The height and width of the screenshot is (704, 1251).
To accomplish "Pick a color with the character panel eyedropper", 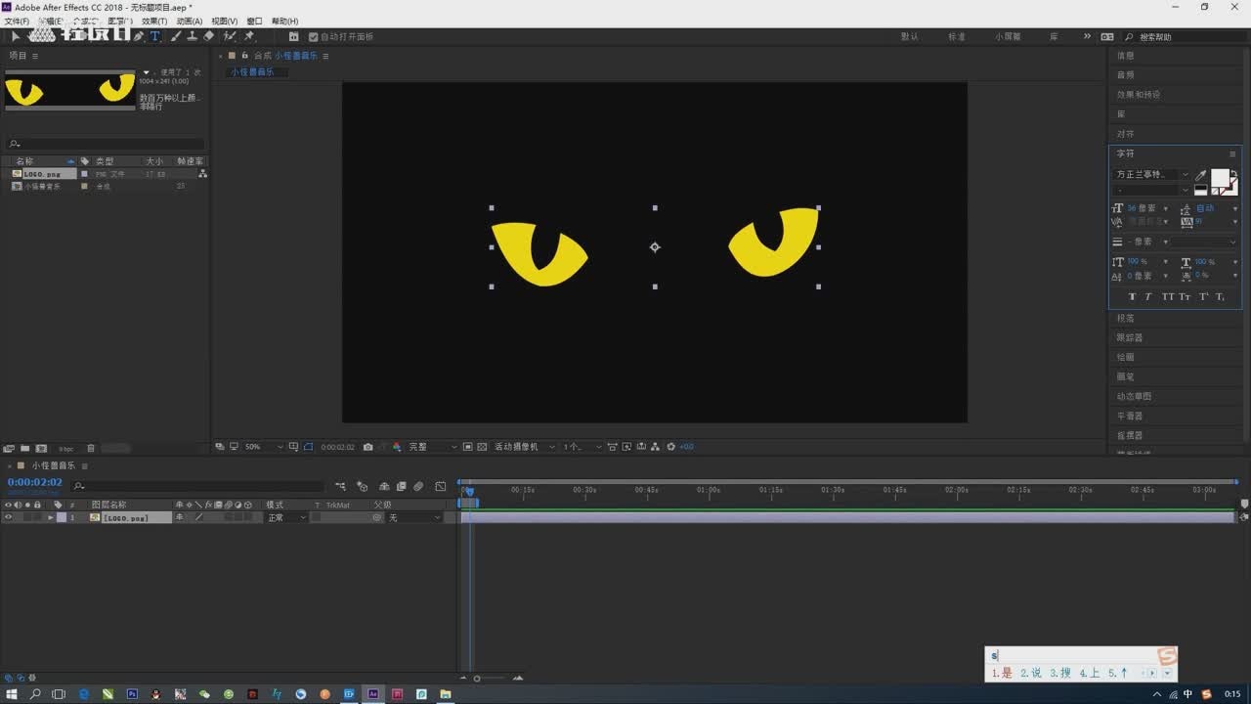I will coord(1201,175).
